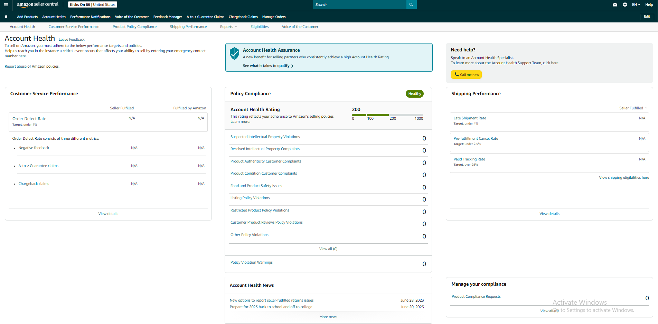Open A-to-z Guarantee Claims shortcut
Image resolution: width=658 pixels, height=324 pixels.
click(x=205, y=17)
